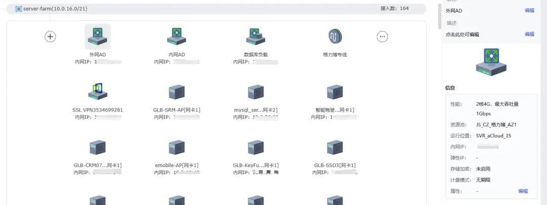Click the 格力博专线 link icon
The height and width of the screenshot is (205, 547).
pos(335,36)
